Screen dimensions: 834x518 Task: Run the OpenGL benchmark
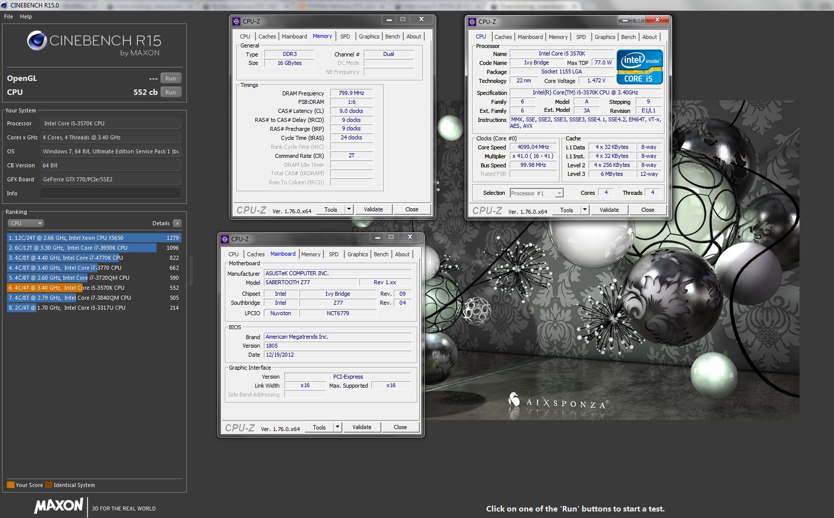pos(171,78)
